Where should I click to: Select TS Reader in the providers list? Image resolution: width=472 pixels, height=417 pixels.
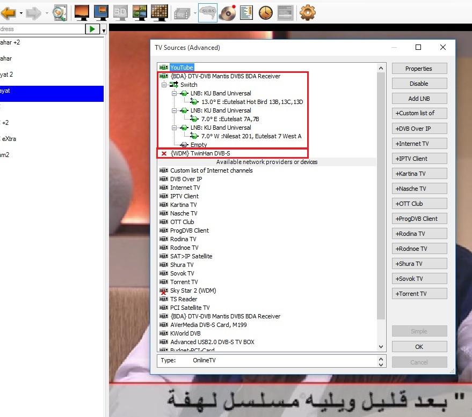(x=184, y=299)
